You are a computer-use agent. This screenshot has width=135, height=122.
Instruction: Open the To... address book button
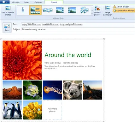point(15,24)
